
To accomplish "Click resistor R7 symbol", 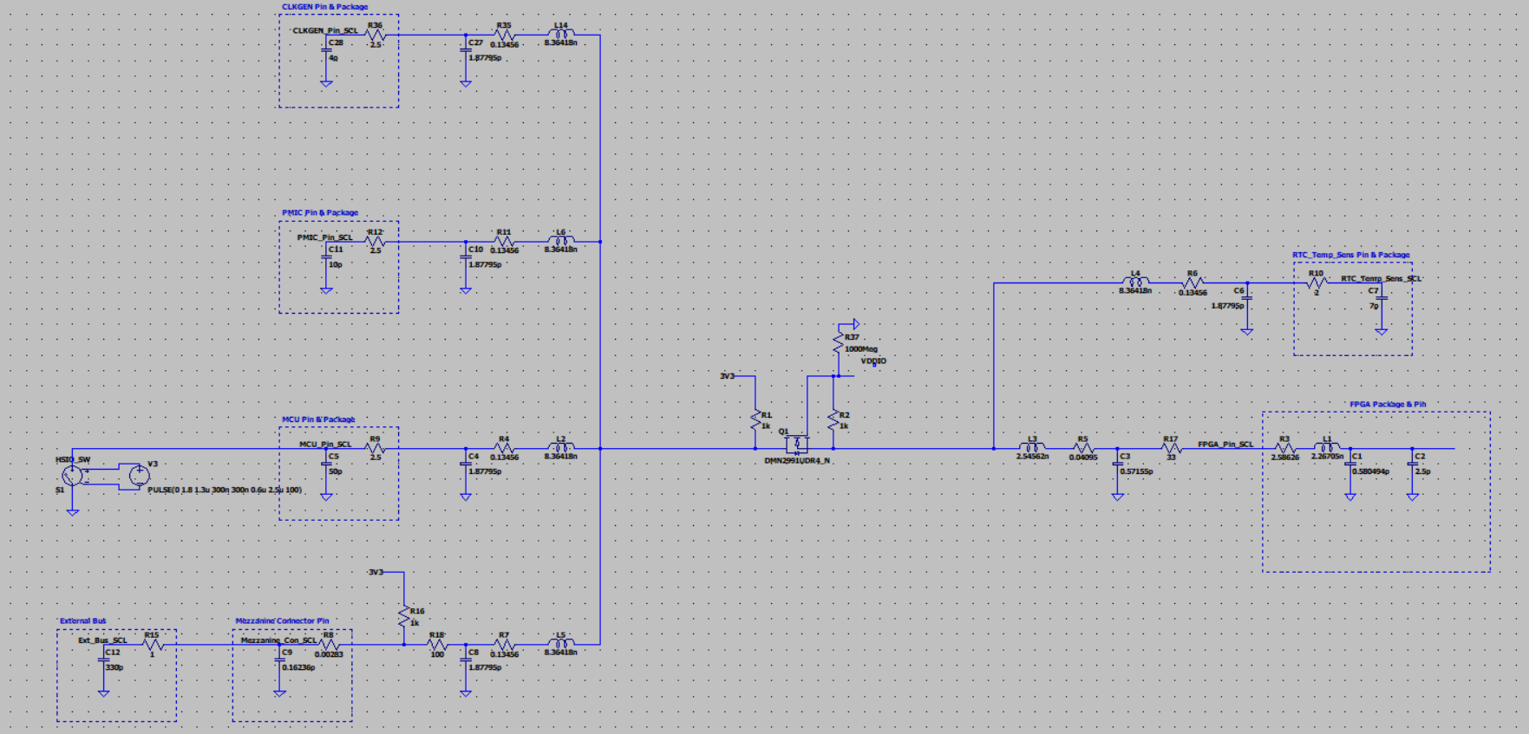I will 504,645.
